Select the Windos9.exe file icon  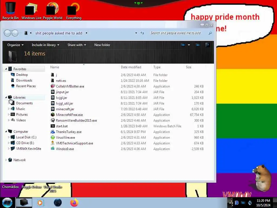53,149
